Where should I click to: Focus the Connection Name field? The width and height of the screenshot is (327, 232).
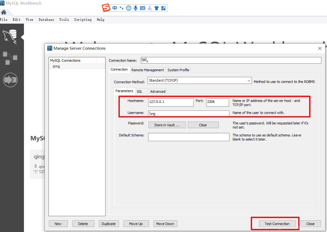tap(231, 60)
